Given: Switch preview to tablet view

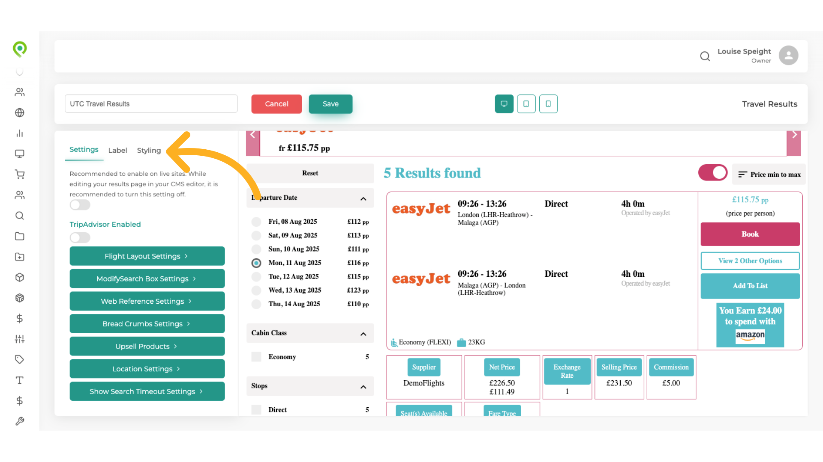Looking at the screenshot, I should pos(526,104).
